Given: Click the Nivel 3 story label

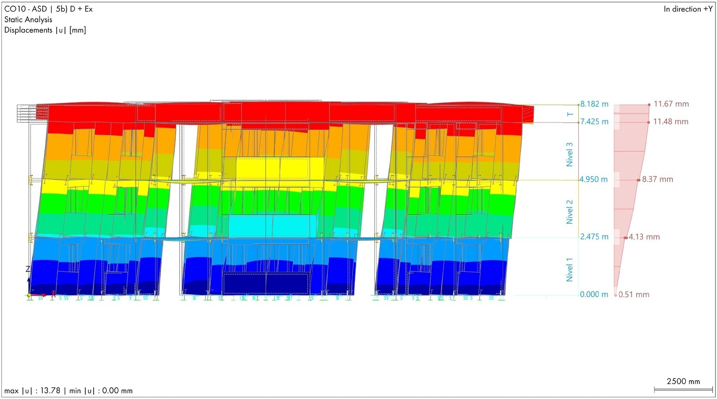Looking at the screenshot, I should 570,154.
